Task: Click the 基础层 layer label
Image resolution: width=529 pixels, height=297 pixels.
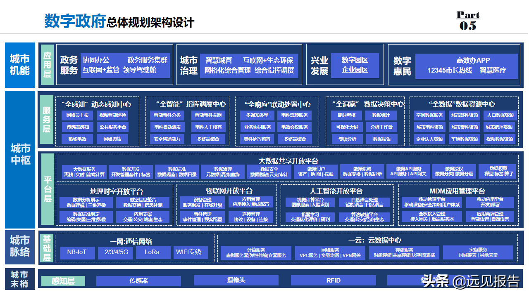Action: point(46,247)
